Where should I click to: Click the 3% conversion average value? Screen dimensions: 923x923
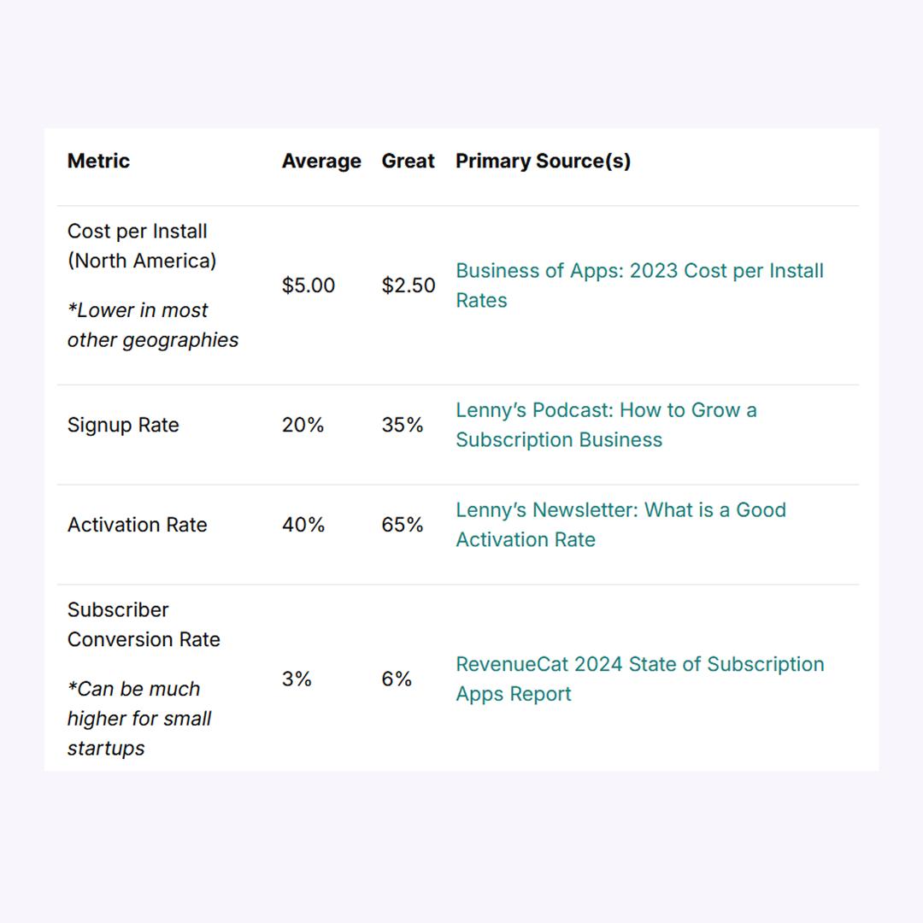297,679
